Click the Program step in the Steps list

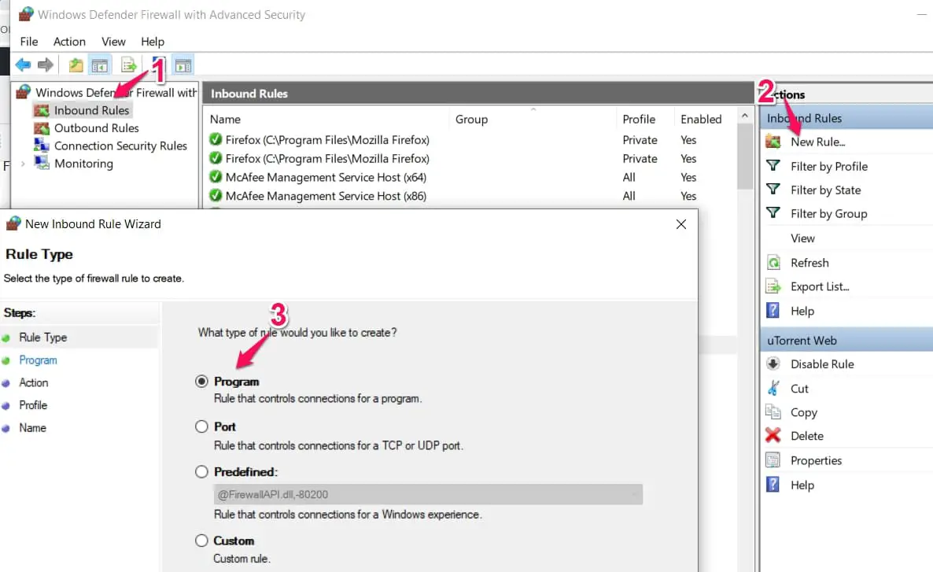(38, 360)
